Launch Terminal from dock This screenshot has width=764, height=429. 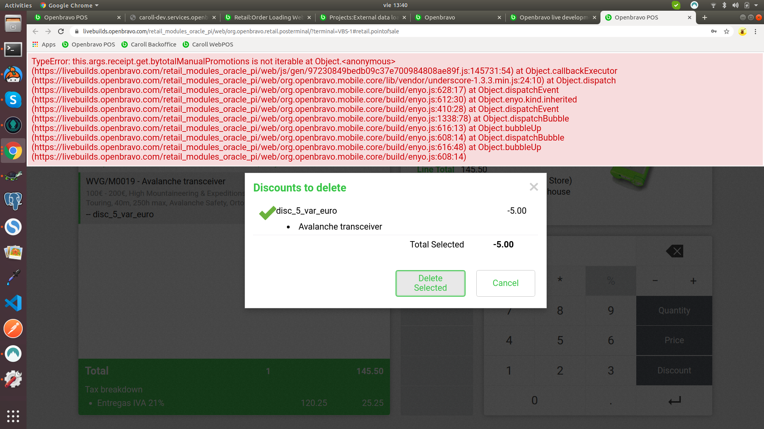[x=13, y=50]
